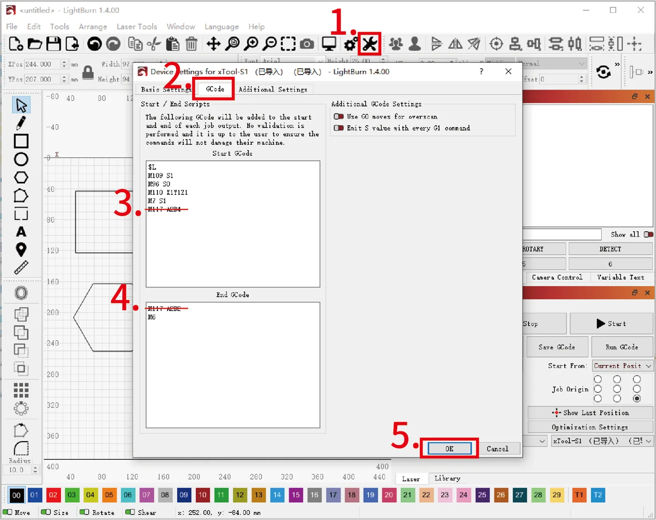Expand the Start From dropdown
This screenshot has width=656, height=520.
(x=623, y=366)
